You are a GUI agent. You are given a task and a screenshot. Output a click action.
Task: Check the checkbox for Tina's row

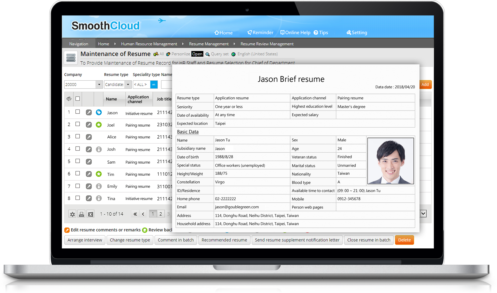(x=77, y=198)
